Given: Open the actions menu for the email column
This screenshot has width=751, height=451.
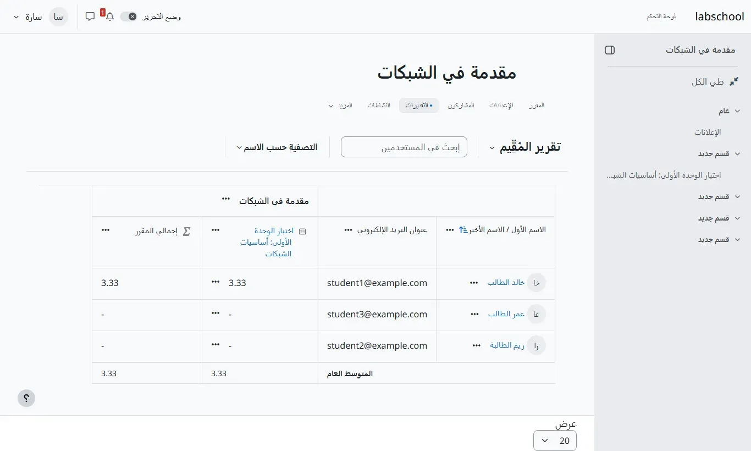Looking at the screenshot, I should (347, 230).
